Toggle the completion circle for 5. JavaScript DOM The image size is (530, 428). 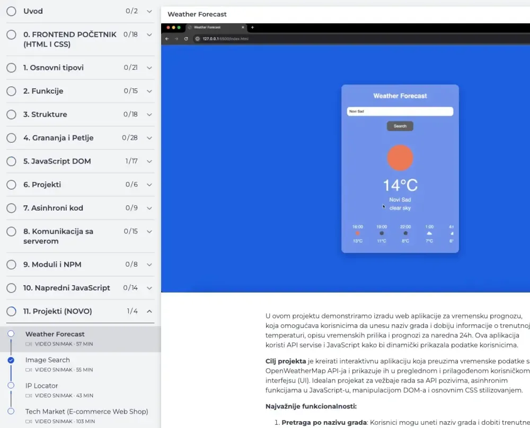[11, 161]
